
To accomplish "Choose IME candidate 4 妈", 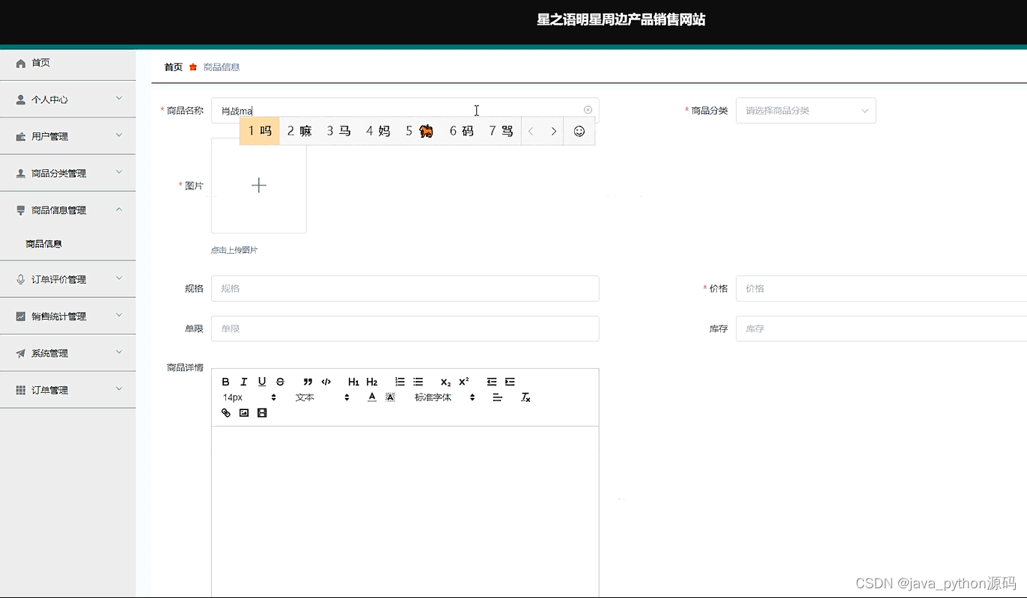I will (378, 131).
